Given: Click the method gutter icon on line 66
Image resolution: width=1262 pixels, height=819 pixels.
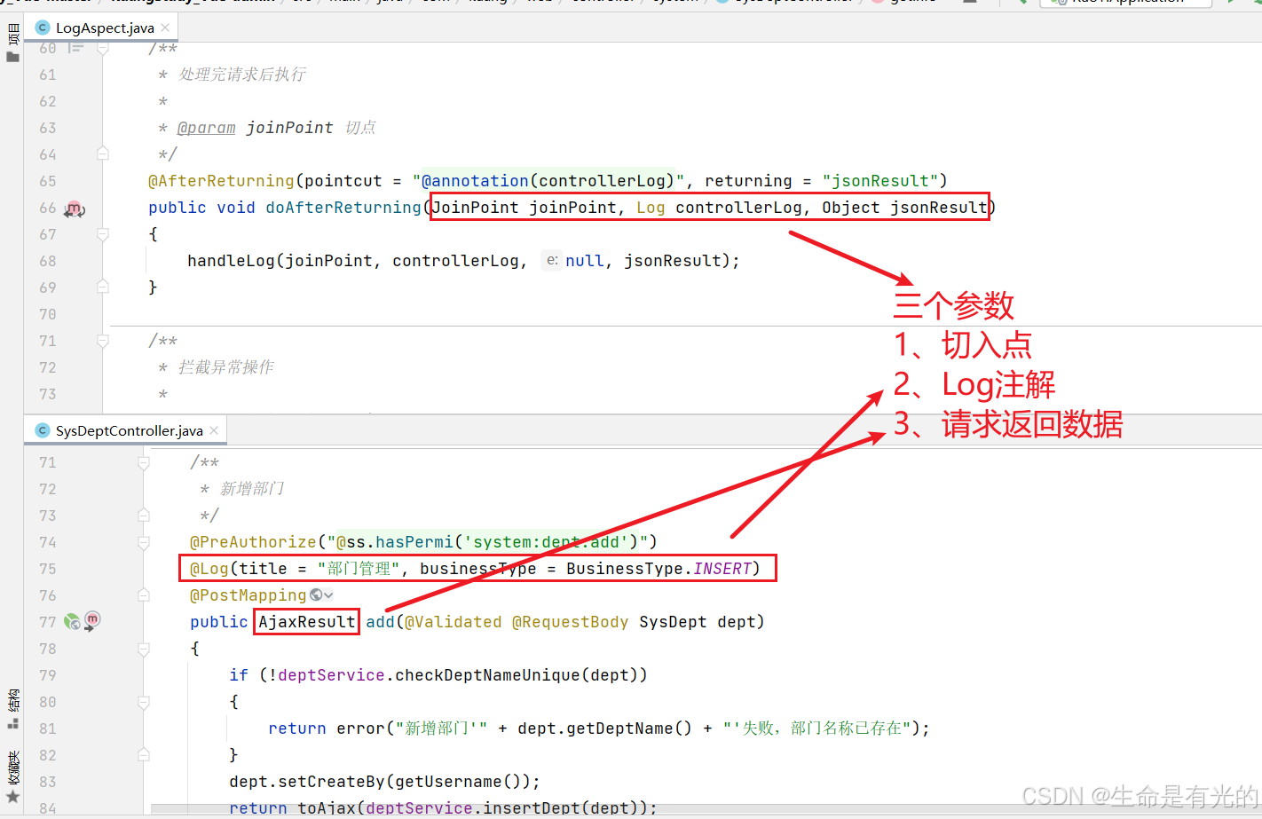Looking at the screenshot, I should (x=75, y=209).
